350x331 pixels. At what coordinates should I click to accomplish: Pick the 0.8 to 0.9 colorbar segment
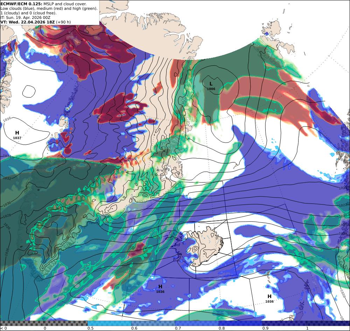241,323
